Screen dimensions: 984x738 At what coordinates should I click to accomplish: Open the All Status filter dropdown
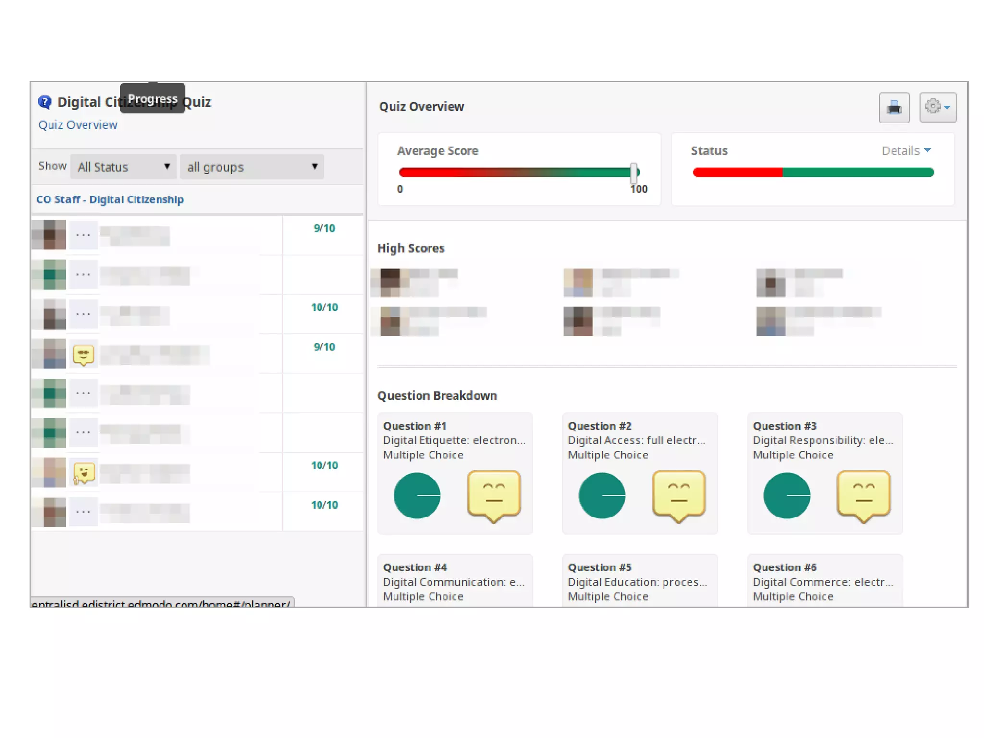point(123,167)
